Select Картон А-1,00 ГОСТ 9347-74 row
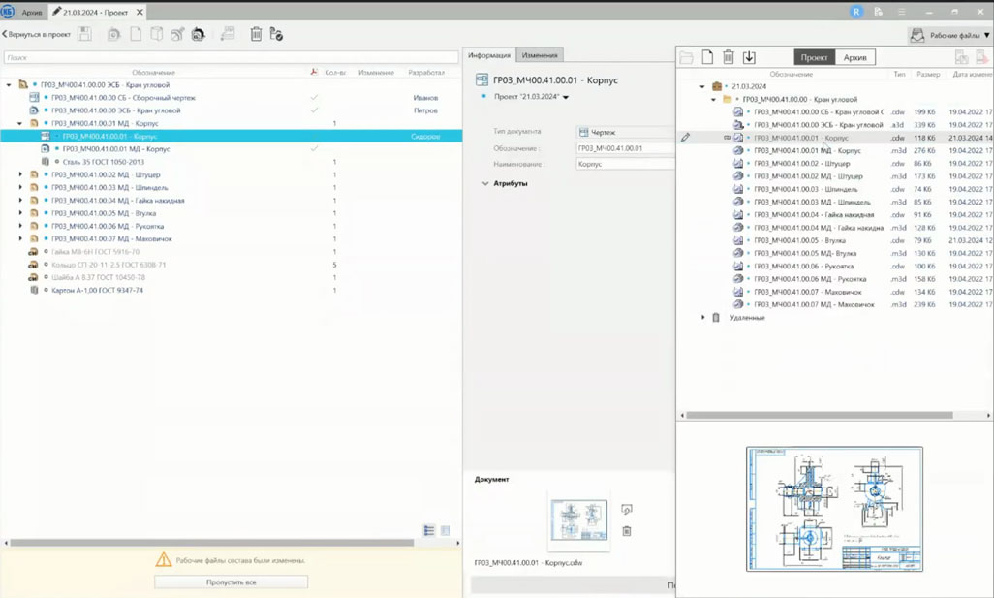The image size is (994, 598). coord(231,290)
